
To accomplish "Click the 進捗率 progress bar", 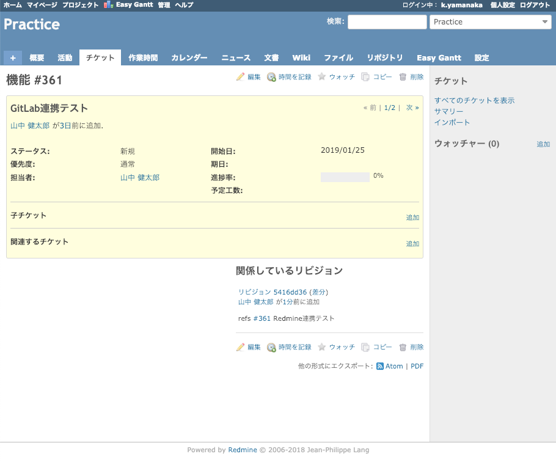I will (345, 177).
